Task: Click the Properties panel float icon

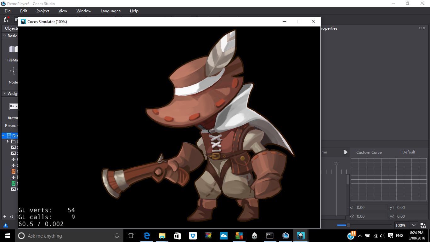Action: tap(420, 28)
